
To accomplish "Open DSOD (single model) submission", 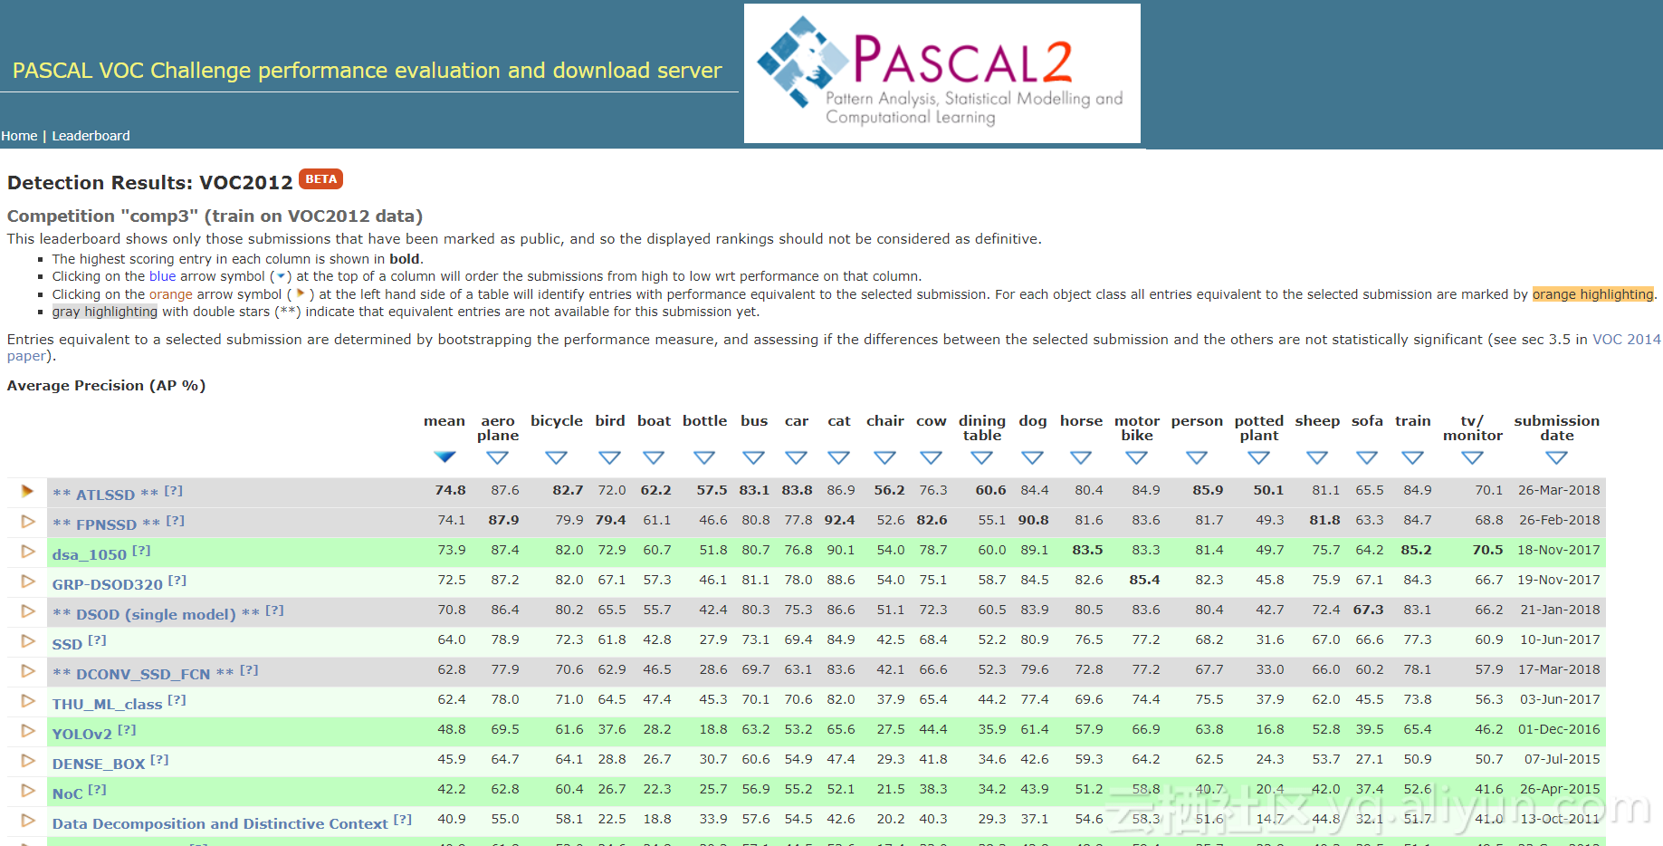I will tap(156, 614).
